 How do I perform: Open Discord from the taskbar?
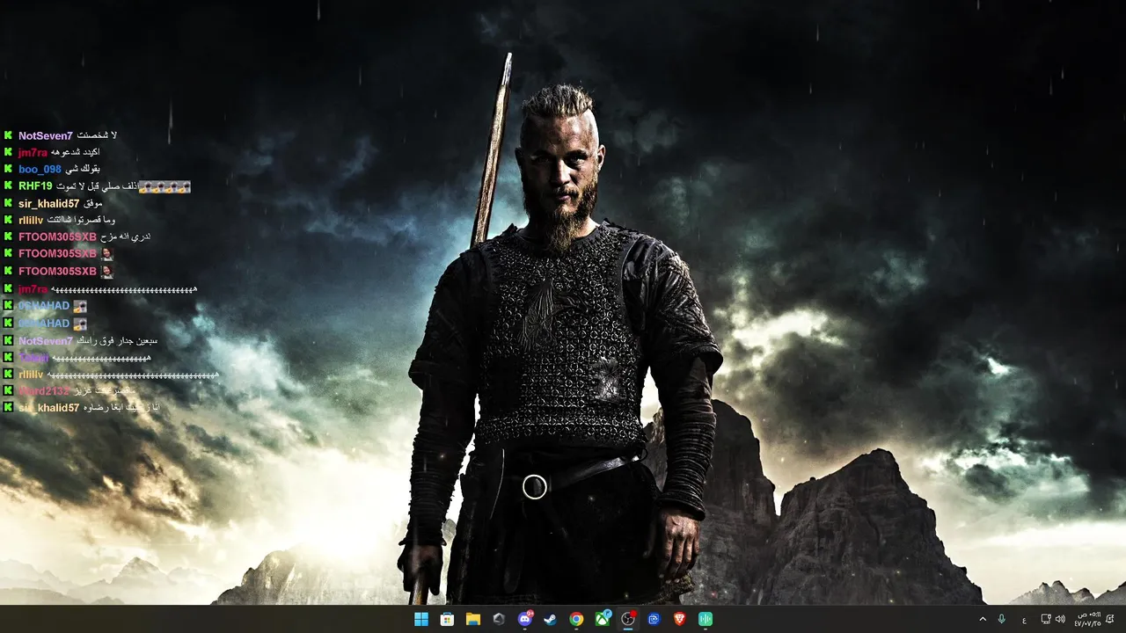pyautogui.click(x=525, y=619)
